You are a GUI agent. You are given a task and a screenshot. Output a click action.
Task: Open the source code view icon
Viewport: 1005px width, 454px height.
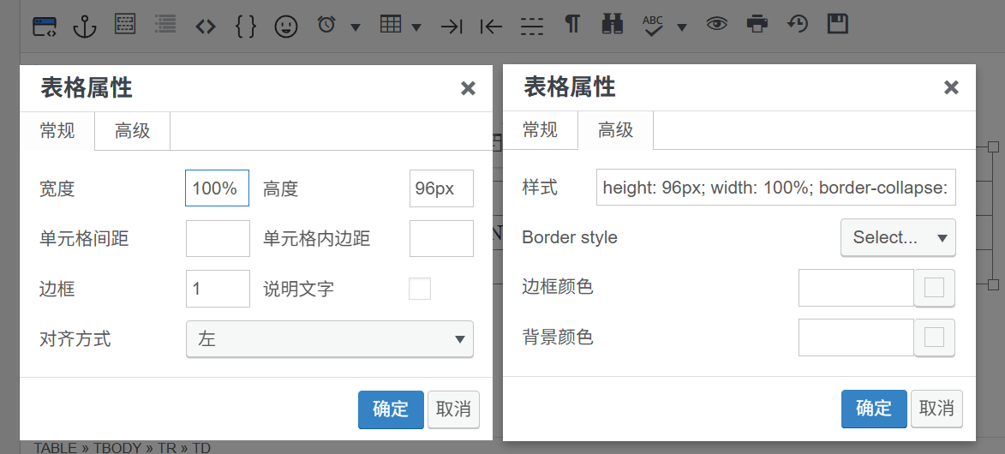pos(205,27)
